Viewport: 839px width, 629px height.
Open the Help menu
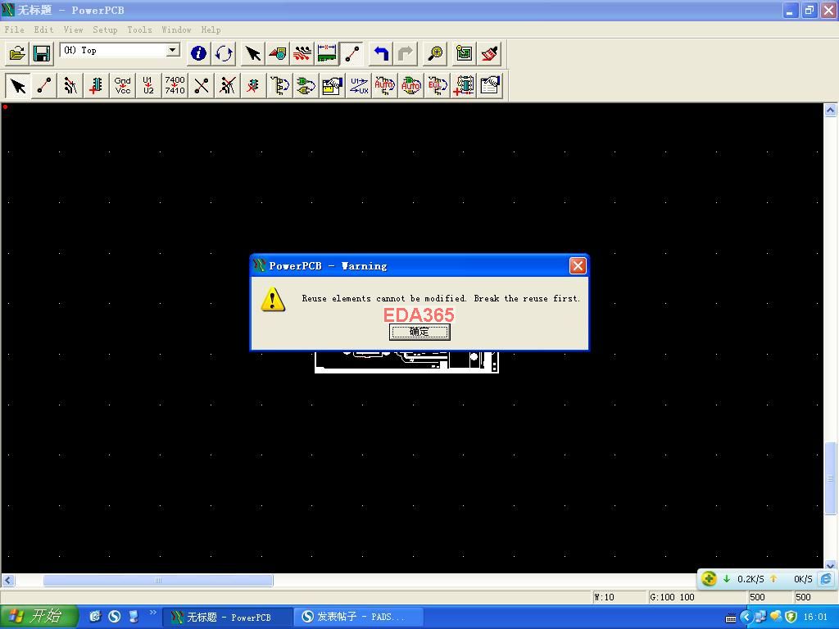[x=211, y=30]
